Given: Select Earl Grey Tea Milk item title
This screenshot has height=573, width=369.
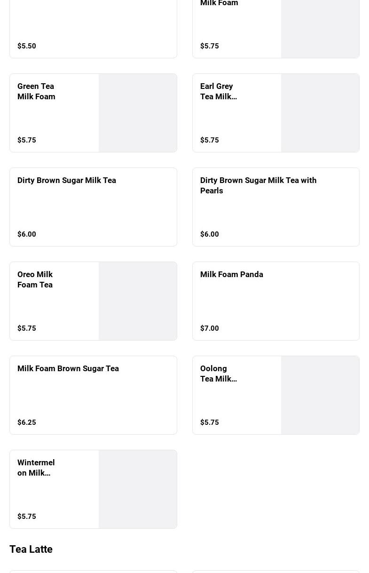Looking at the screenshot, I should (x=218, y=91).
